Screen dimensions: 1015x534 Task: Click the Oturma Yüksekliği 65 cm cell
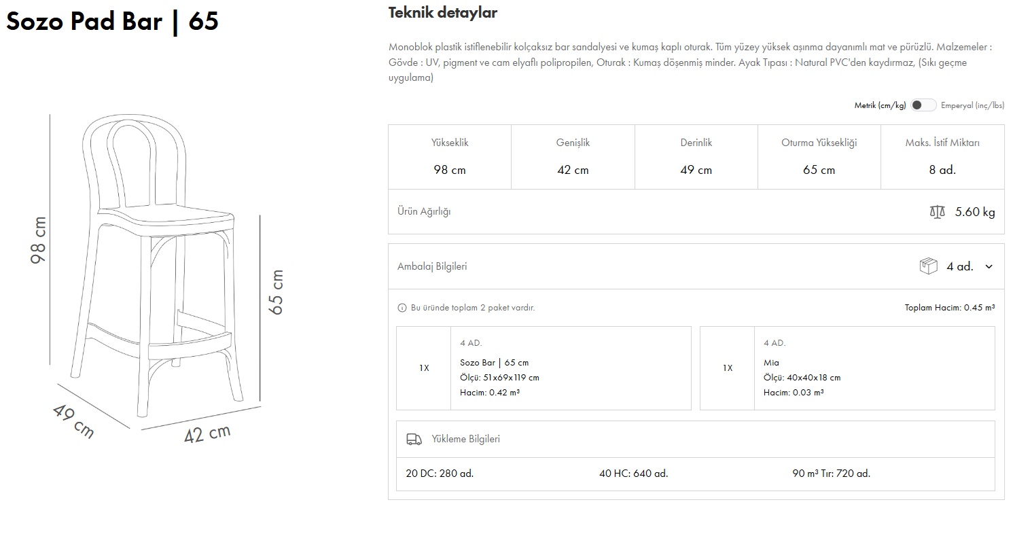pos(819,156)
